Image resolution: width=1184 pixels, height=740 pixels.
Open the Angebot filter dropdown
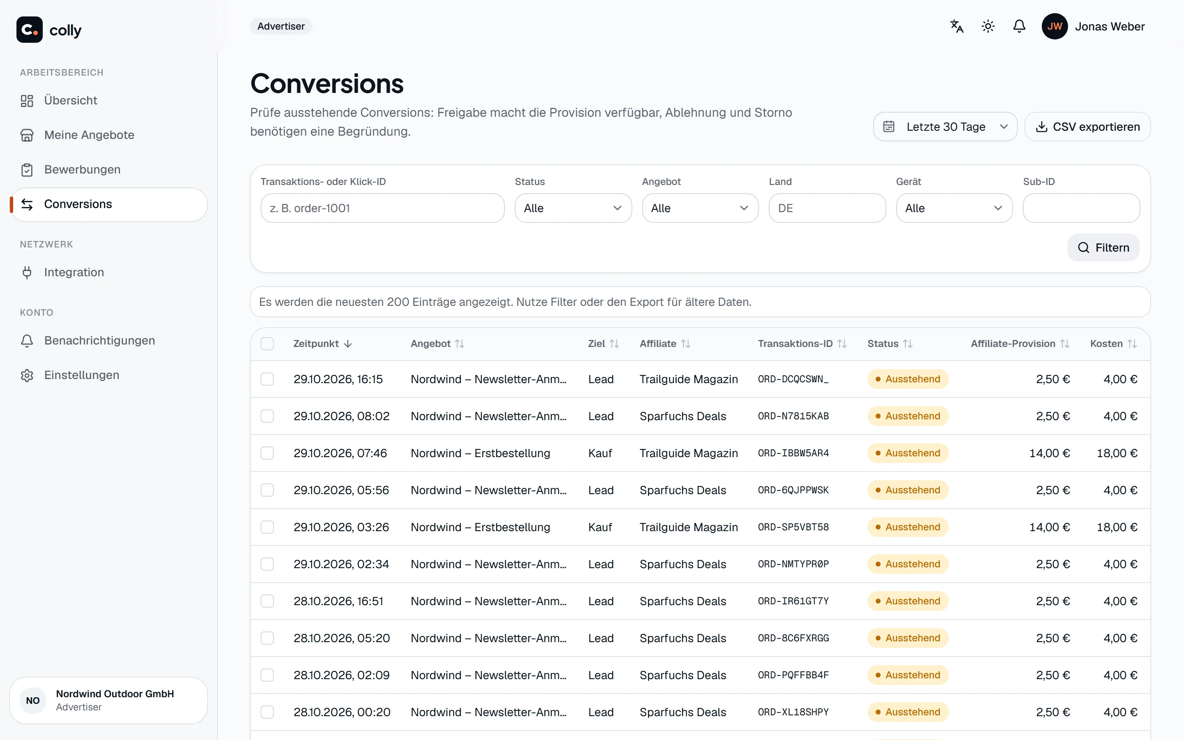[x=700, y=208]
